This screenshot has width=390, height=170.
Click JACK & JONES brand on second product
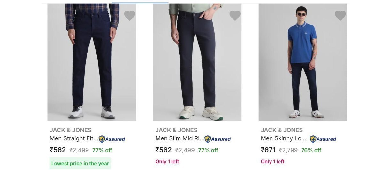pyautogui.click(x=176, y=130)
